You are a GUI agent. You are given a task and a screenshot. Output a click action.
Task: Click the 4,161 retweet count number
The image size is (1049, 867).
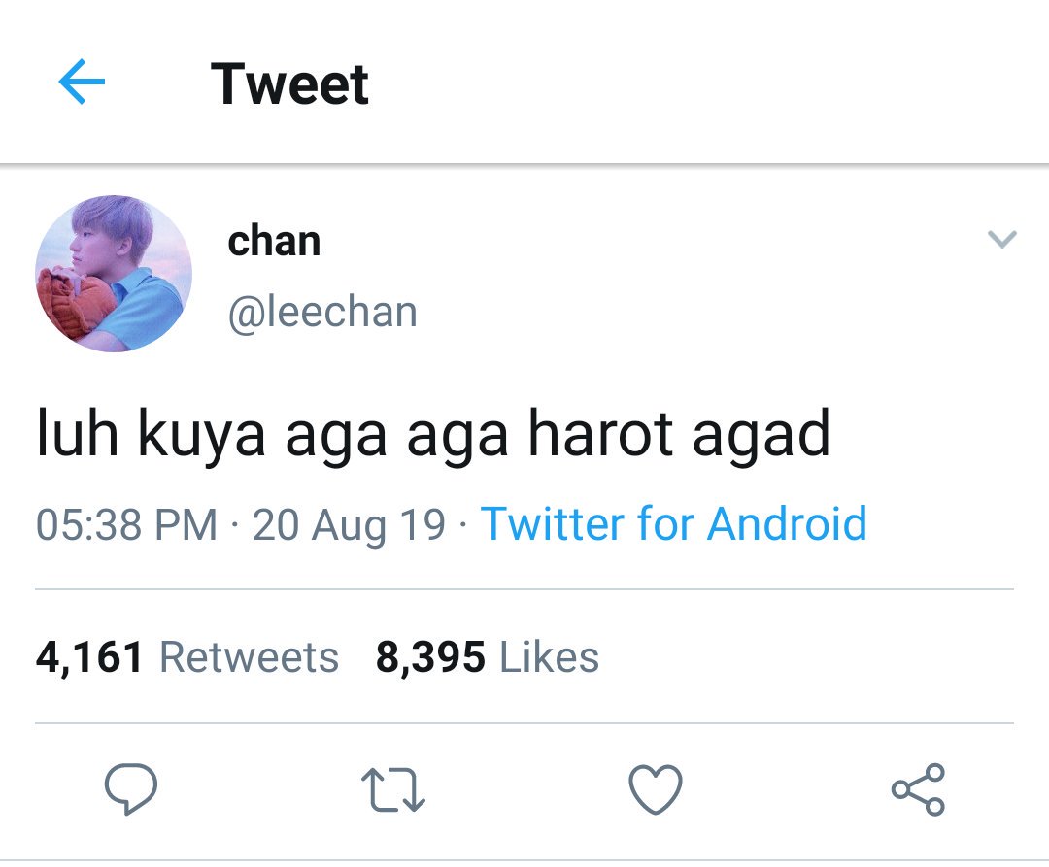tap(89, 657)
